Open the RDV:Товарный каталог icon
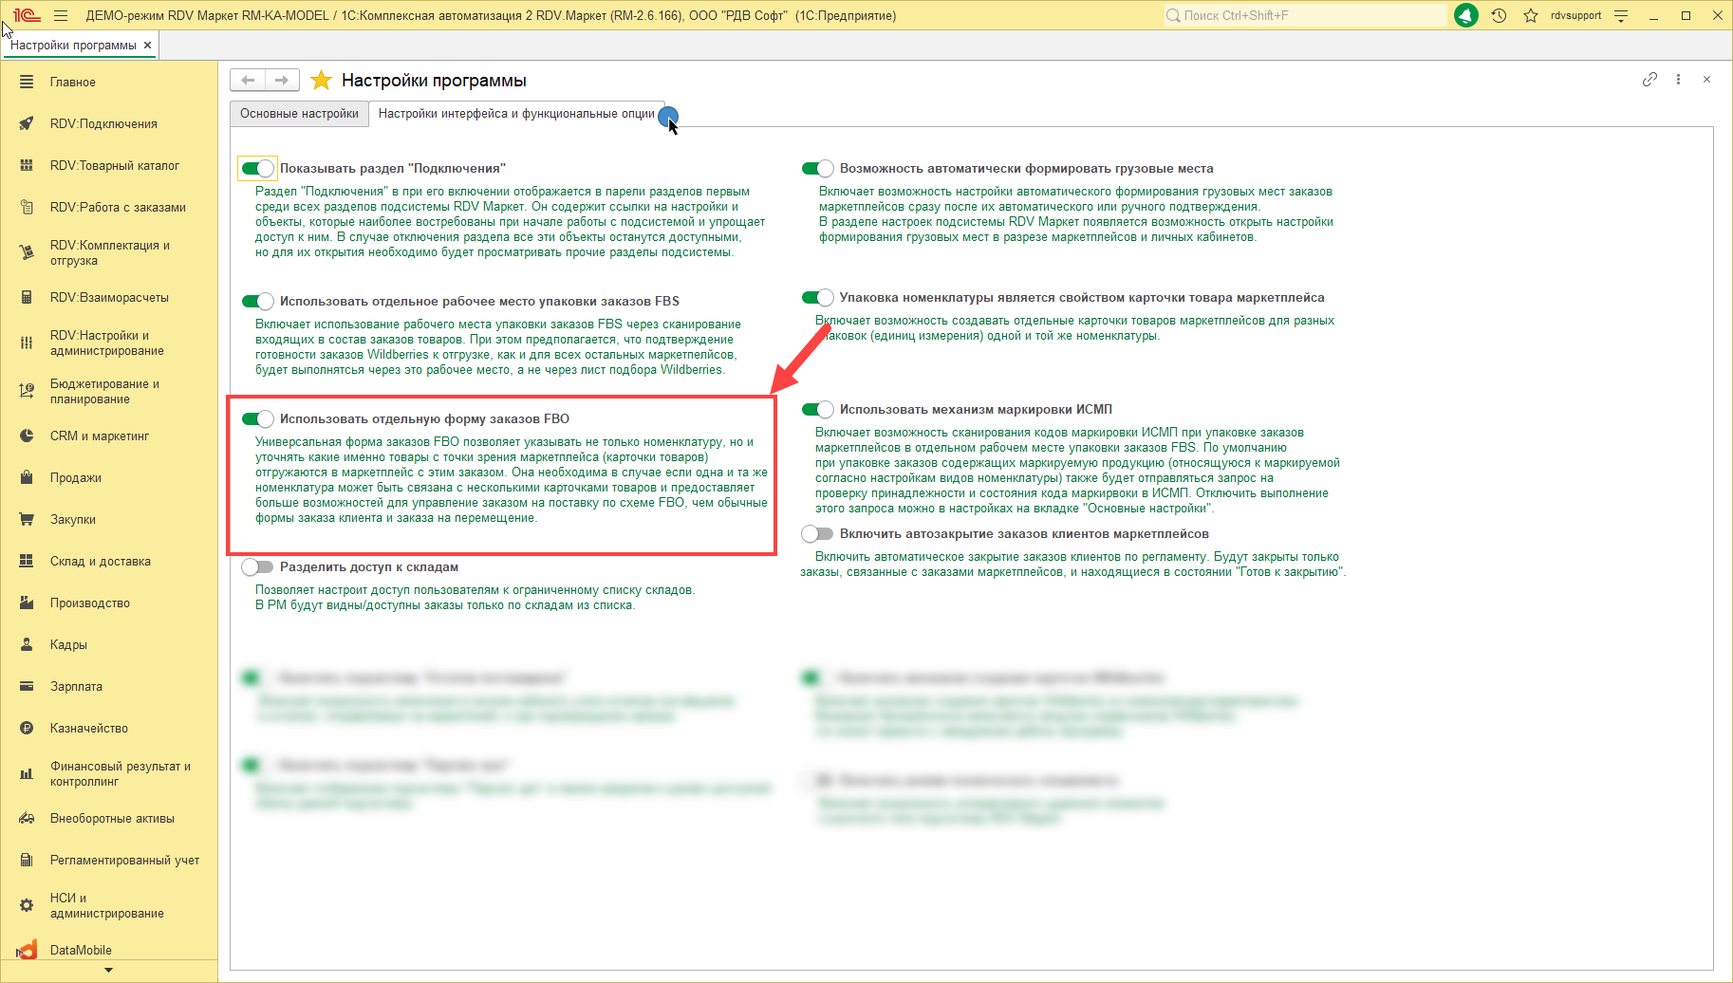1733x983 pixels. pos(27,166)
